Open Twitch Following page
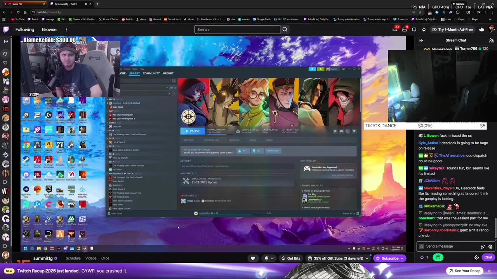Viewport: 497px width, 279px height. click(25, 29)
